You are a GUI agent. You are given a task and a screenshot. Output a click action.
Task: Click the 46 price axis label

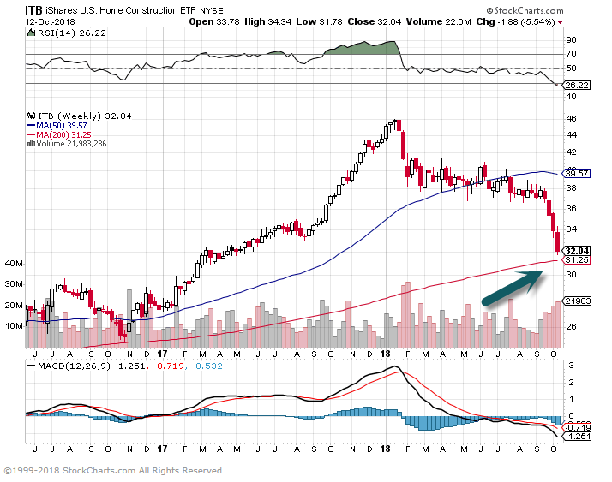[x=571, y=118]
